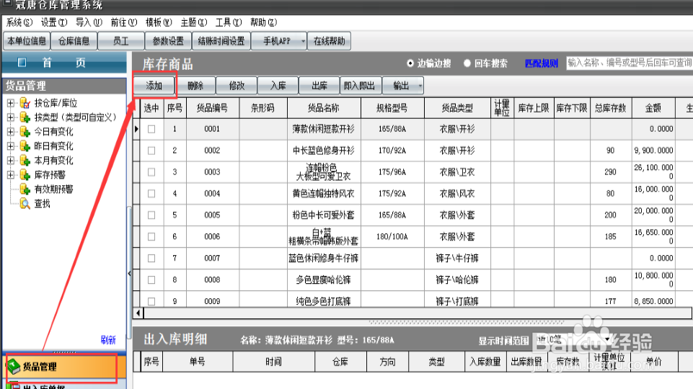Image resolution: width=693 pixels, height=389 pixels.
Task: Click the cell 纯色多色打底裤
Action: [x=324, y=302]
